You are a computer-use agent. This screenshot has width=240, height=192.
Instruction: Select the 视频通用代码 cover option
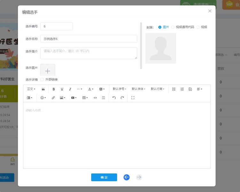pyautogui.click(x=173, y=27)
